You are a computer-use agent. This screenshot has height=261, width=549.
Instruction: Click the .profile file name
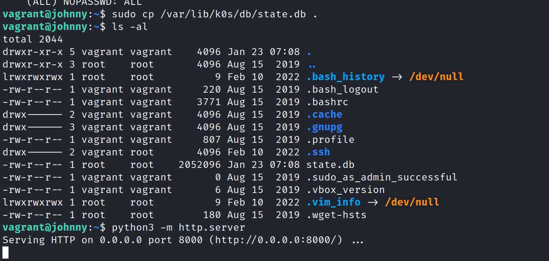coord(330,140)
